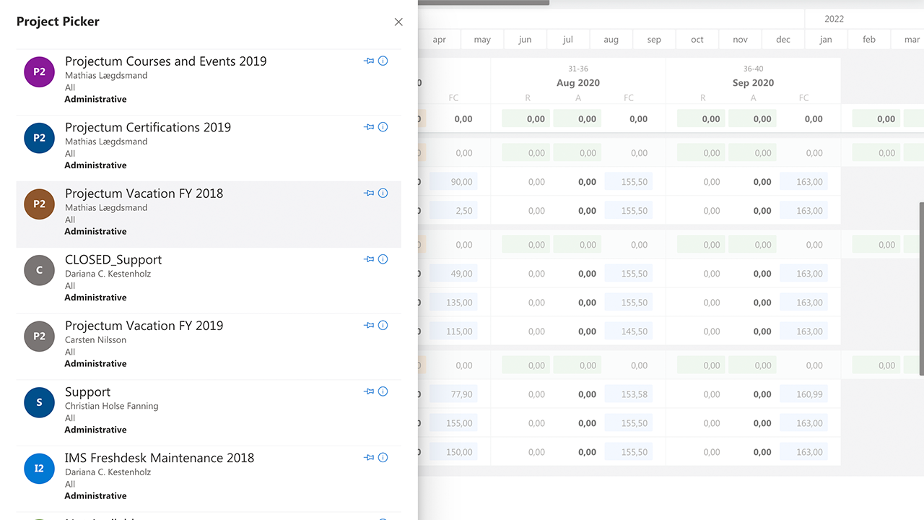Pin the Projectum Vacation FY 2019 project
The height and width of the screenshot is (520, 924).
pos(369,325)
